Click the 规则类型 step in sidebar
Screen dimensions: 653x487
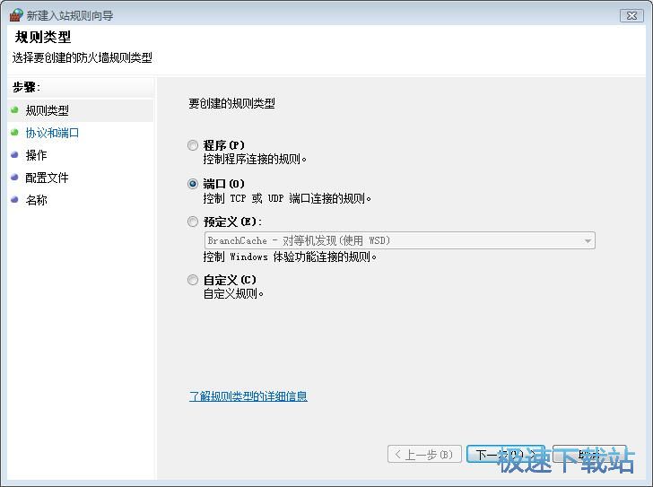(x=47, y=110)
